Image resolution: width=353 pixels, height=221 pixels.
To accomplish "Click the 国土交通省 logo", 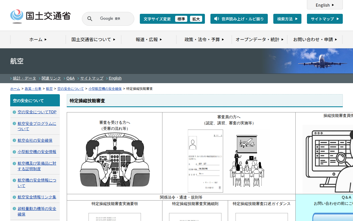I will click(41, 17).
